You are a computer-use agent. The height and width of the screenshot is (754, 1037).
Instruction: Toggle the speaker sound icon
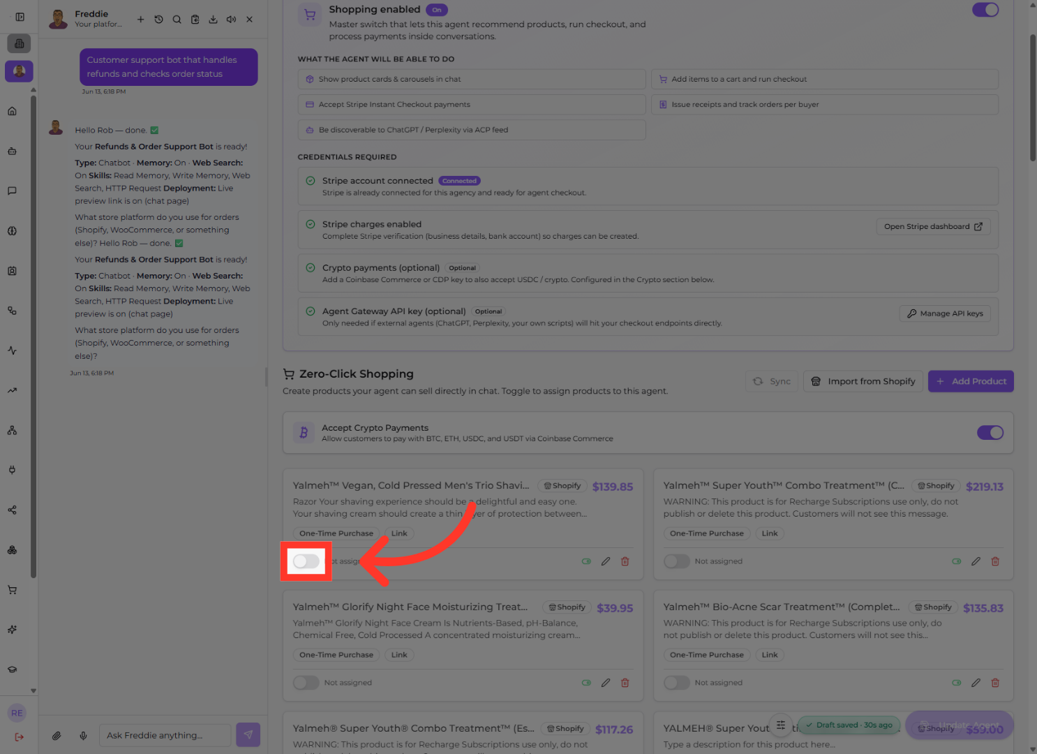click(x=231, y=20)
